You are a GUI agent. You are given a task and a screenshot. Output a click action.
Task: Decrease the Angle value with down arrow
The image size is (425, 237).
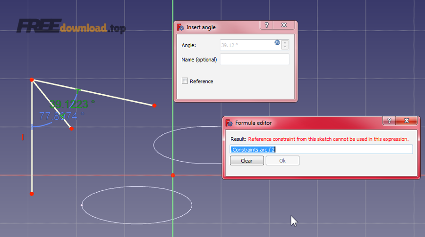[285, 48]
